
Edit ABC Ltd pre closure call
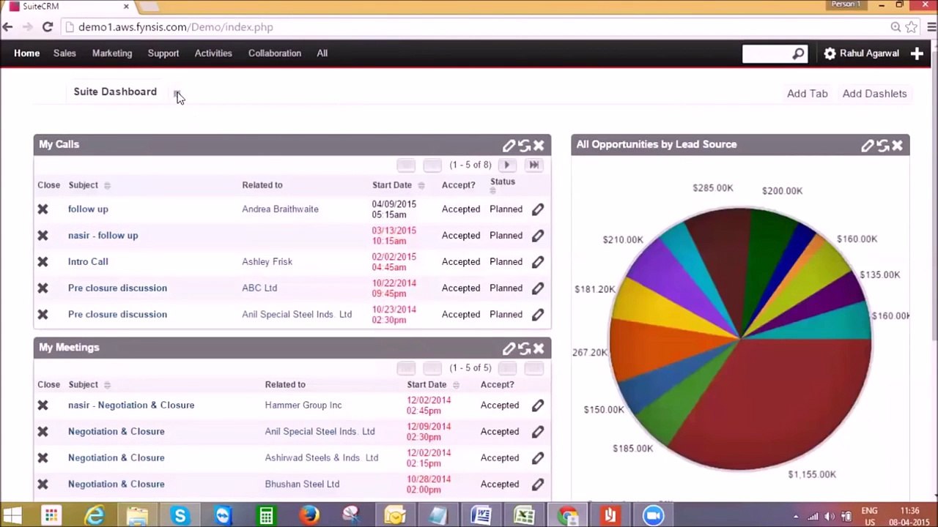click(538, 288)
